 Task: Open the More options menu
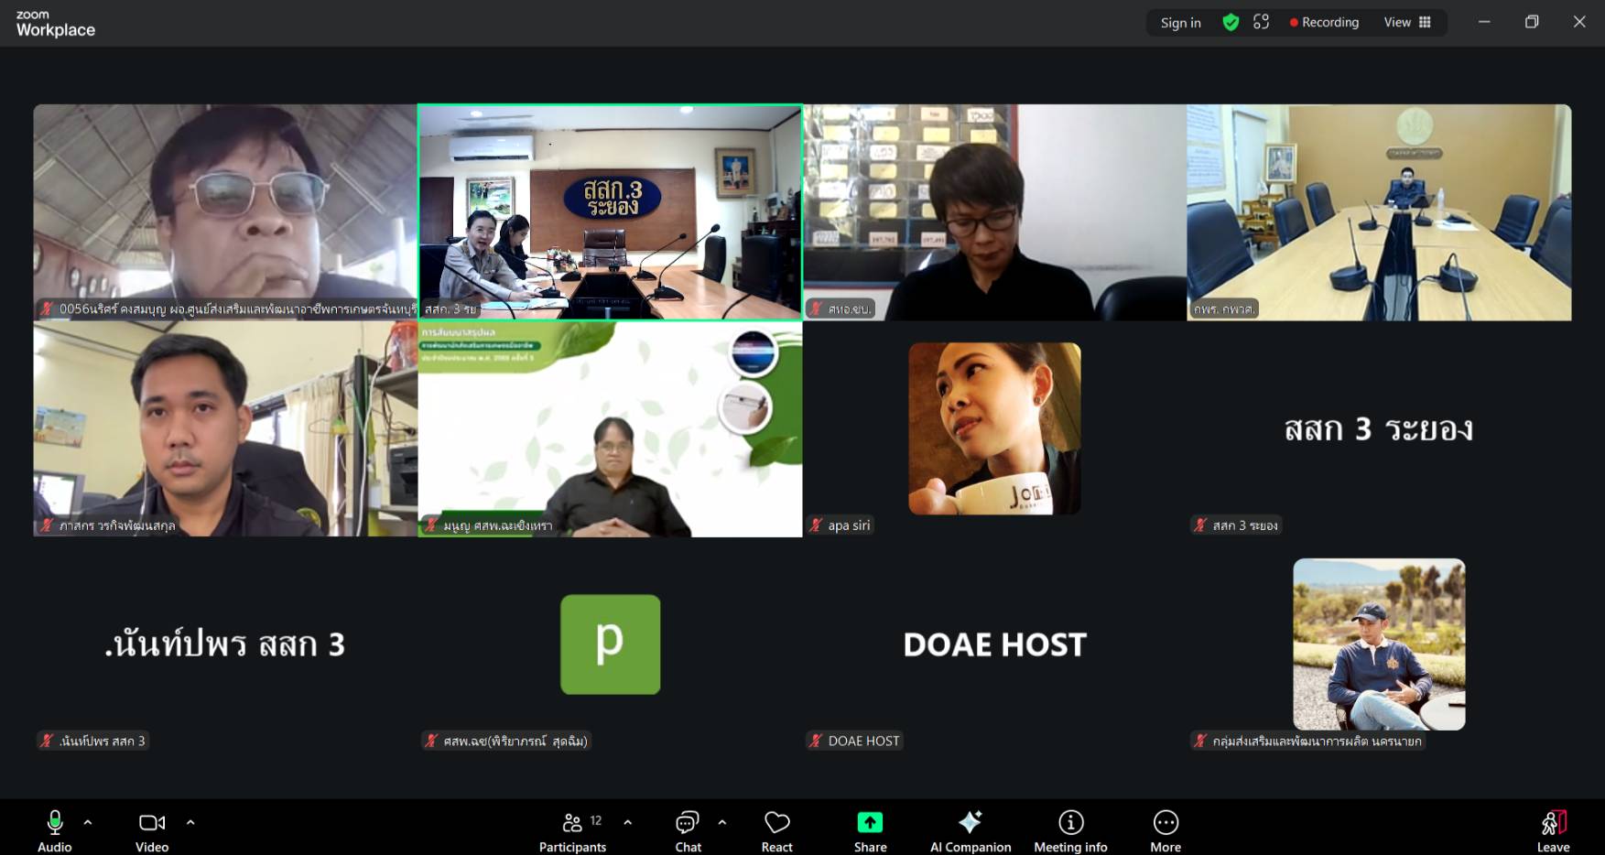(1165, 830)
